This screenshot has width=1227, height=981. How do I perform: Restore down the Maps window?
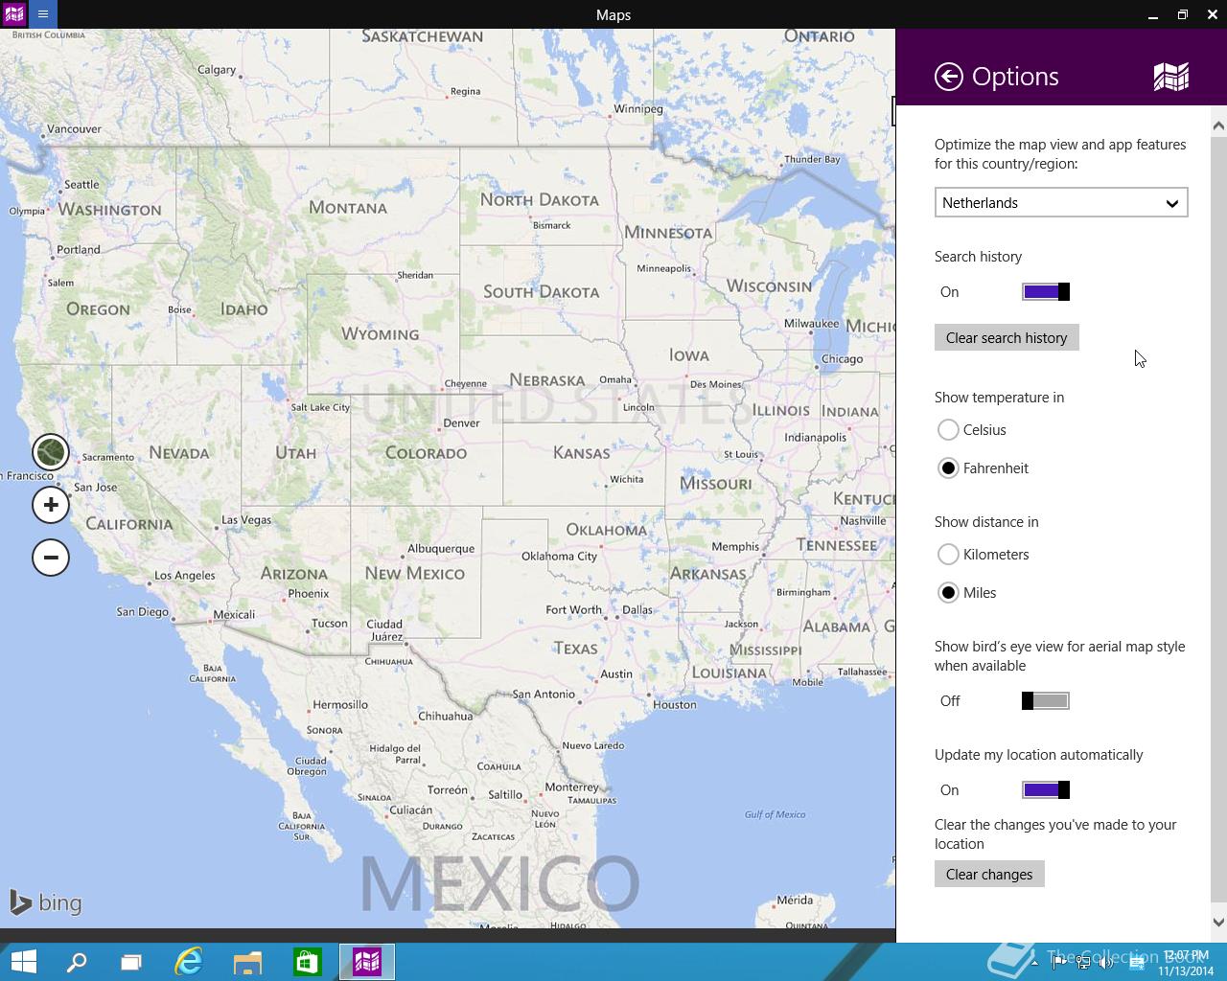[x=1182, y=14]
